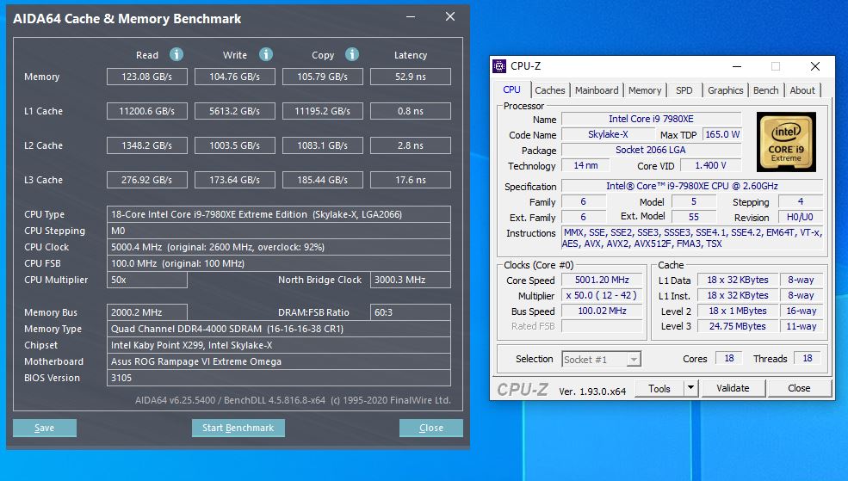Click the Technology value 14 nm

click(x=585, y=165)
